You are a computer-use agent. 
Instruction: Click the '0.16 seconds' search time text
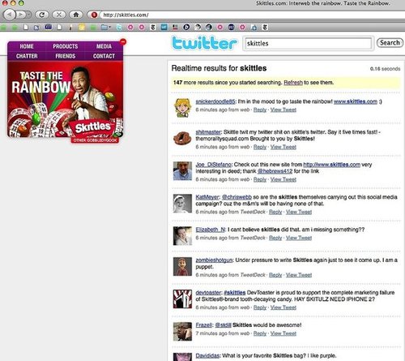[385, 69]
